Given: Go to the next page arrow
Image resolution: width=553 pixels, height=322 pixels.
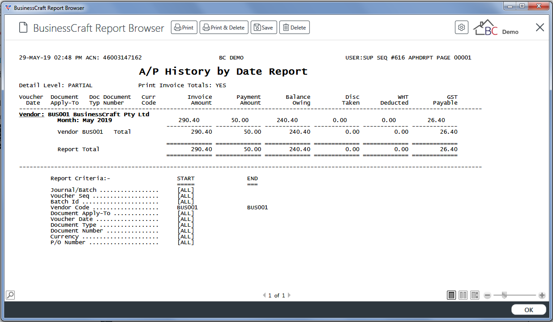Looking at the screenshot, I should click(289, 295).
